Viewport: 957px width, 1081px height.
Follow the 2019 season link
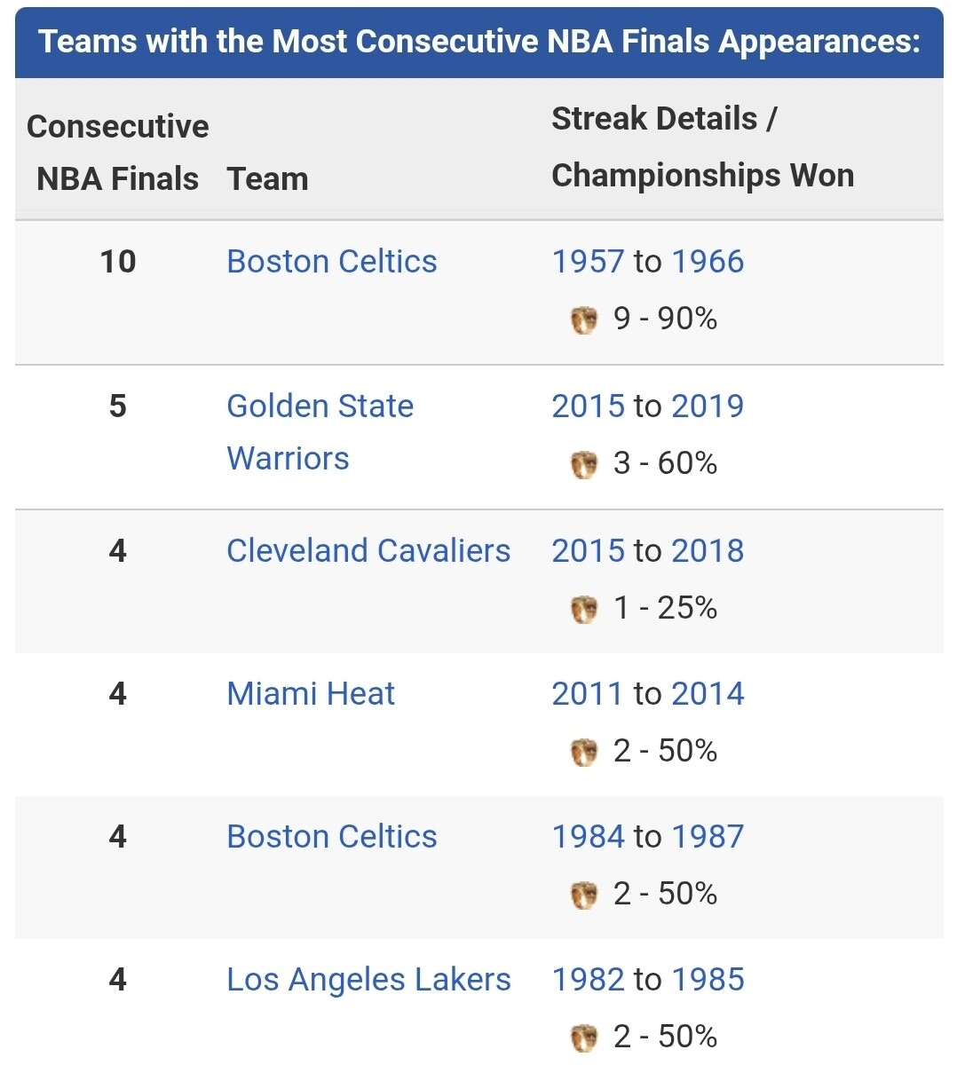pyautogui.click(x=708, y=406)
